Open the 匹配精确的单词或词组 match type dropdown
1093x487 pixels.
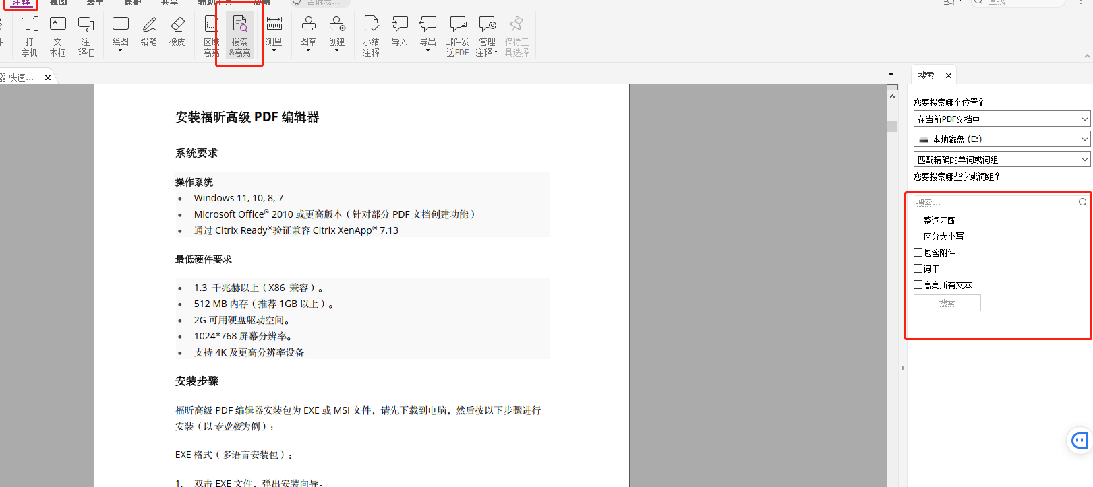click(1002, 159)
